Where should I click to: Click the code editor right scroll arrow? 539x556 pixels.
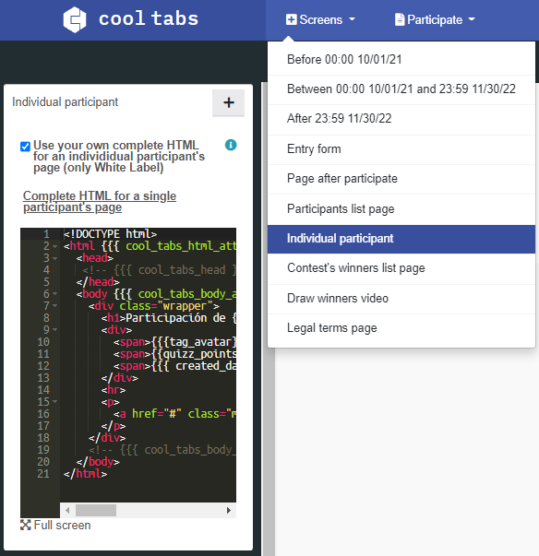[x=229, y=510]
